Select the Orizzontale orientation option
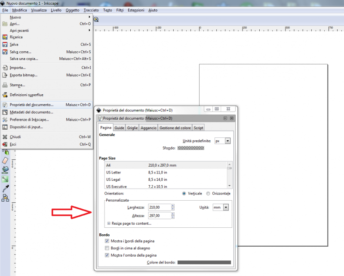Viewport: 344px width, 276px height. pos(209,194)
